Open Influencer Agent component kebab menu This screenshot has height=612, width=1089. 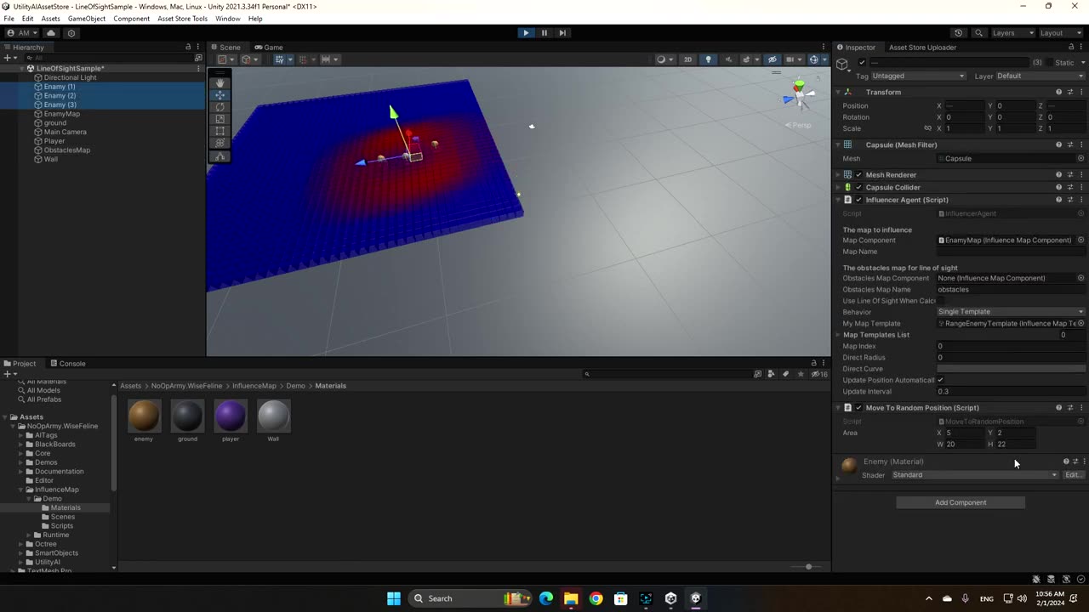click(x=1081, y=200)
